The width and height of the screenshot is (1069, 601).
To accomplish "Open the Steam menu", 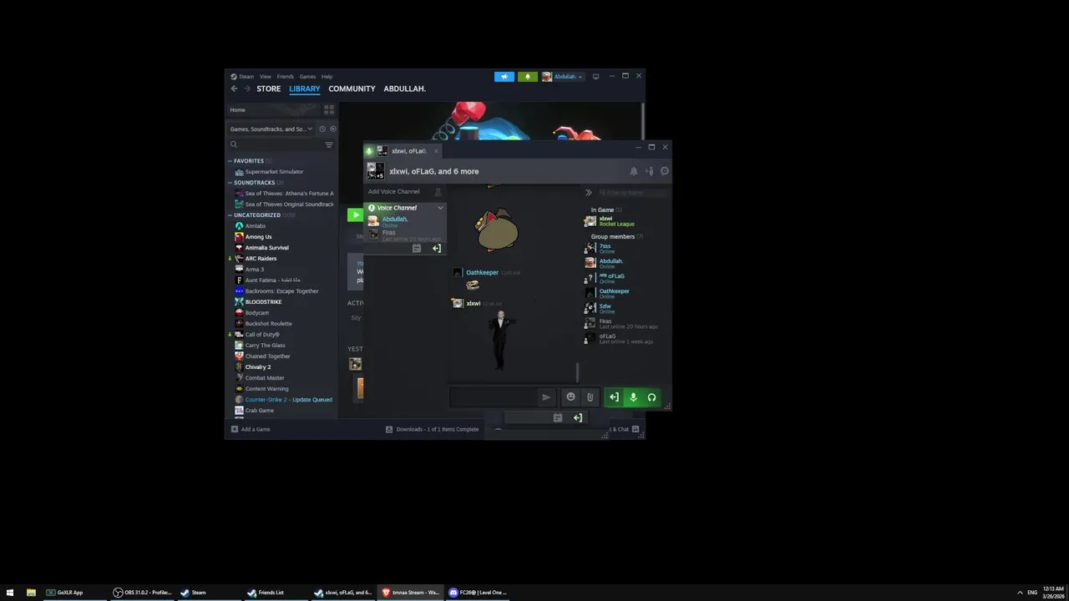I will tap(246, 76).
